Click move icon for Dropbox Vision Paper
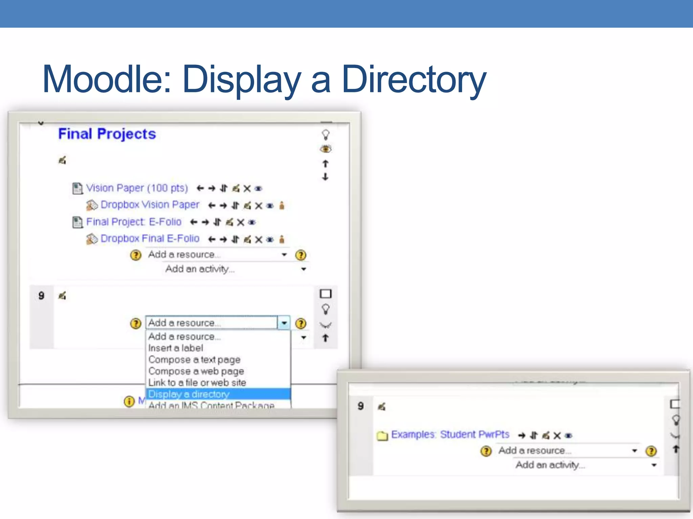 pos(235,205)
